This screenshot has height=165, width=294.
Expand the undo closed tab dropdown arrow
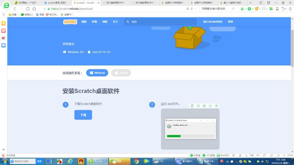click(x=286, y=9)
